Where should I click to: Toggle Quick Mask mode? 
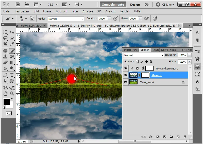[x=9, y=114]
